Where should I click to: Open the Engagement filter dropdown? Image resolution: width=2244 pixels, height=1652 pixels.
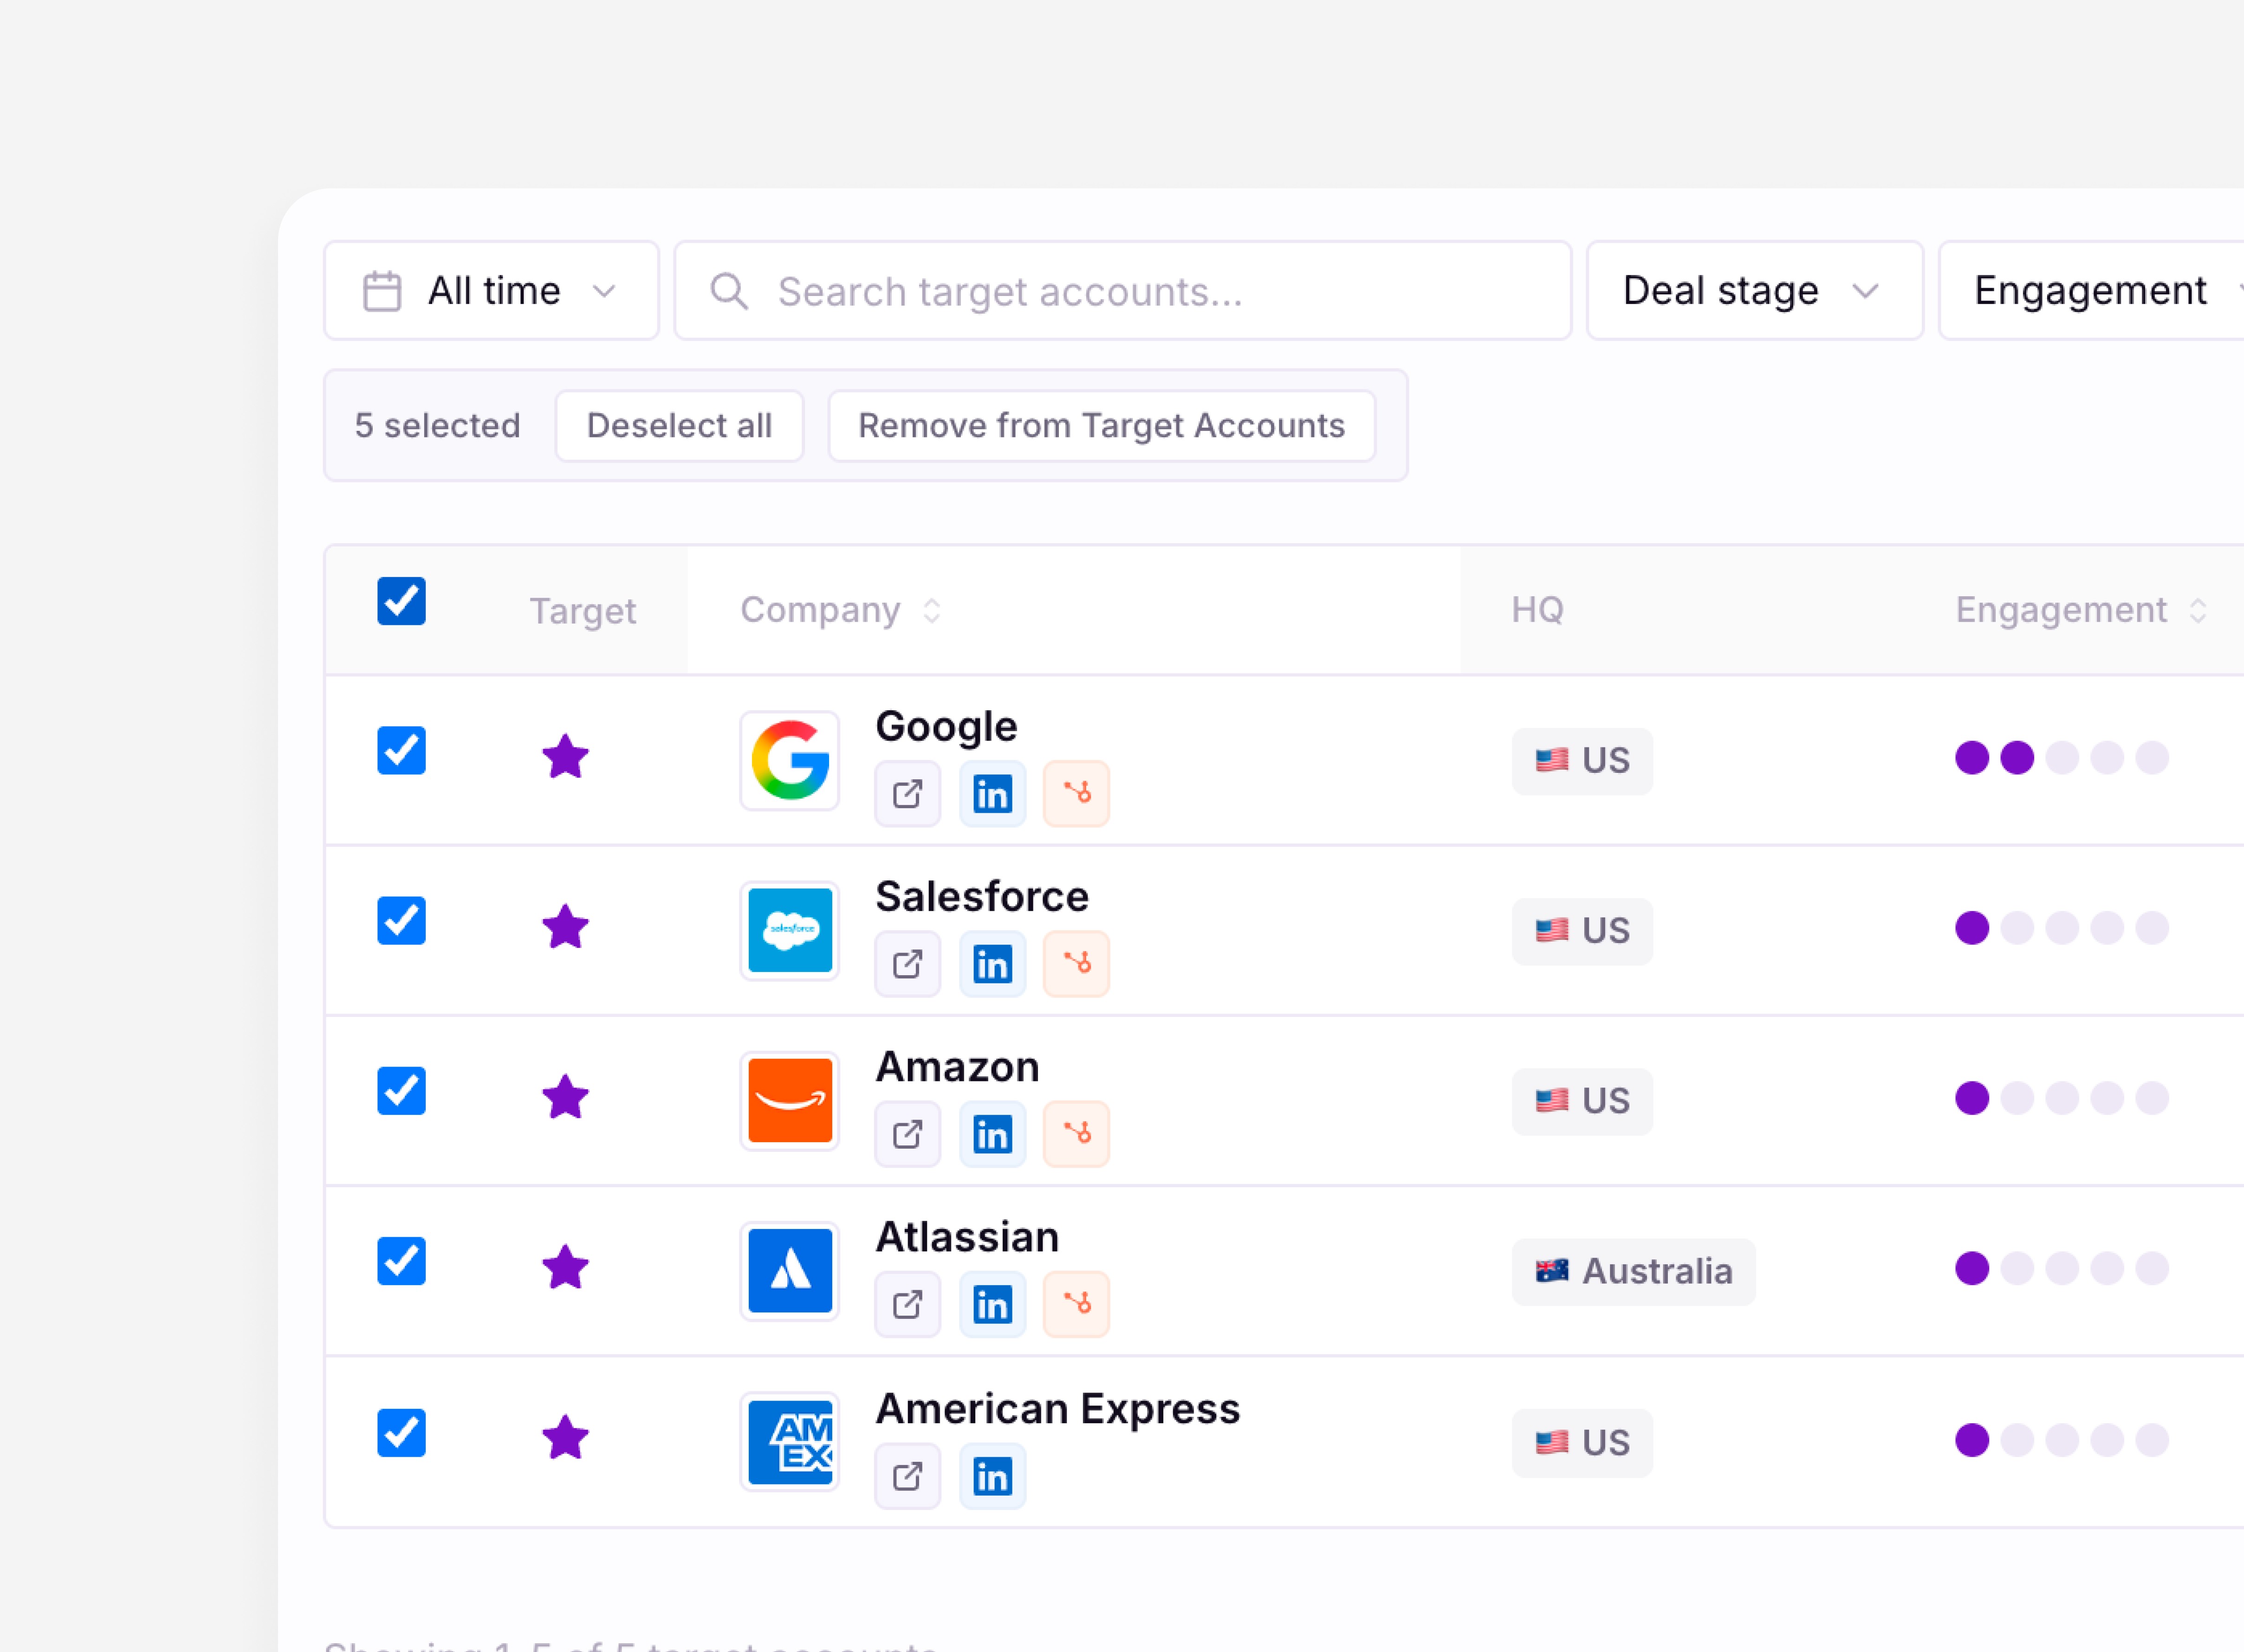click(2092, 291)
